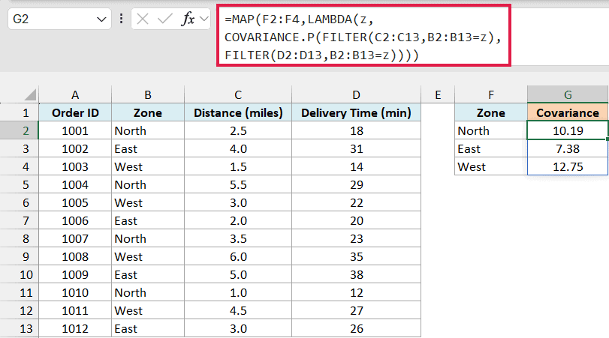Open the Insert Function fx icon
Screen dimensions: 609x338
point(188,19)
